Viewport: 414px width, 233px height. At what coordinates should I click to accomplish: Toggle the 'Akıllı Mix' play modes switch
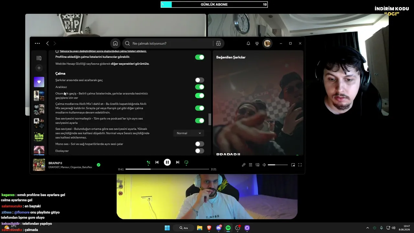point(200,108)
